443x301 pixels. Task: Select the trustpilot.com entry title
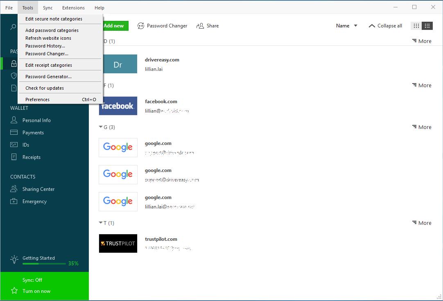161,239
